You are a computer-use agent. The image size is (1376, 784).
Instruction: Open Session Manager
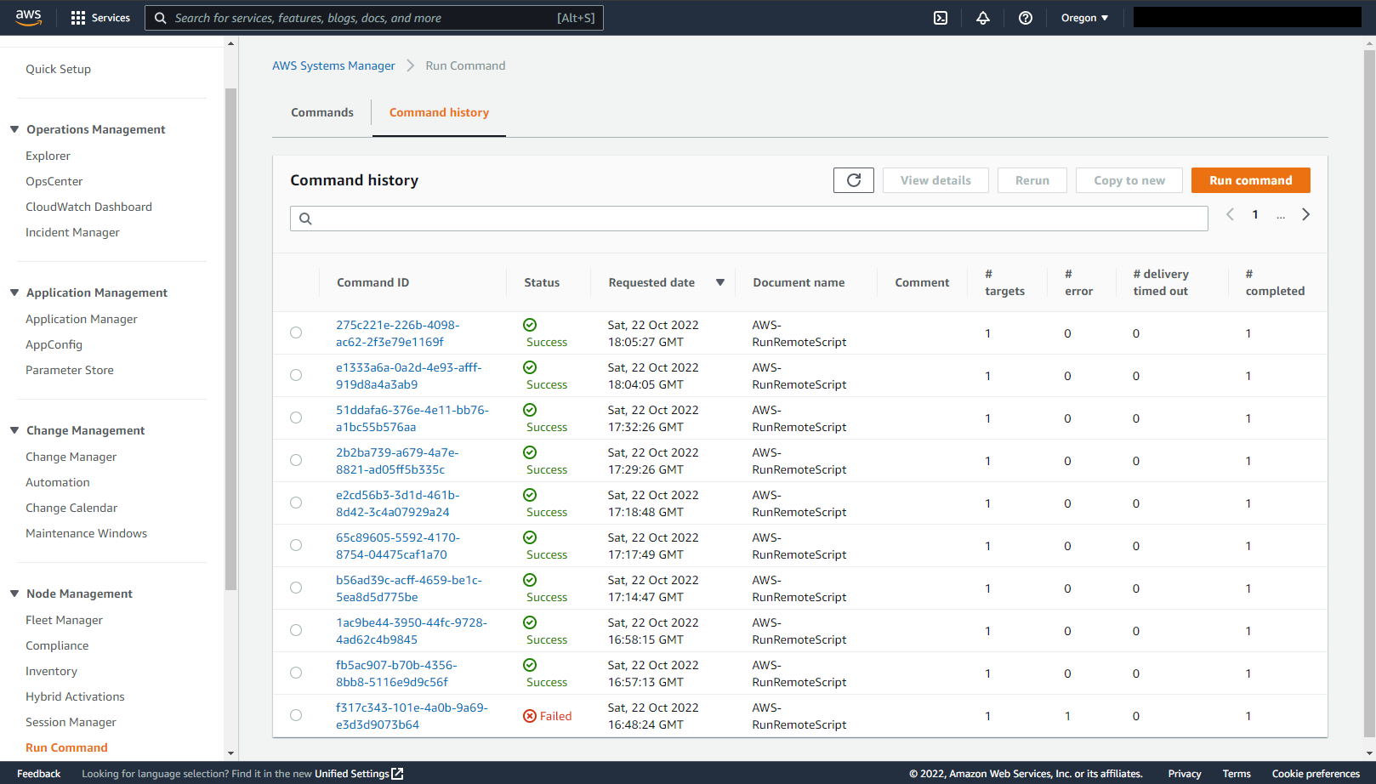click(x=71, y=722)
